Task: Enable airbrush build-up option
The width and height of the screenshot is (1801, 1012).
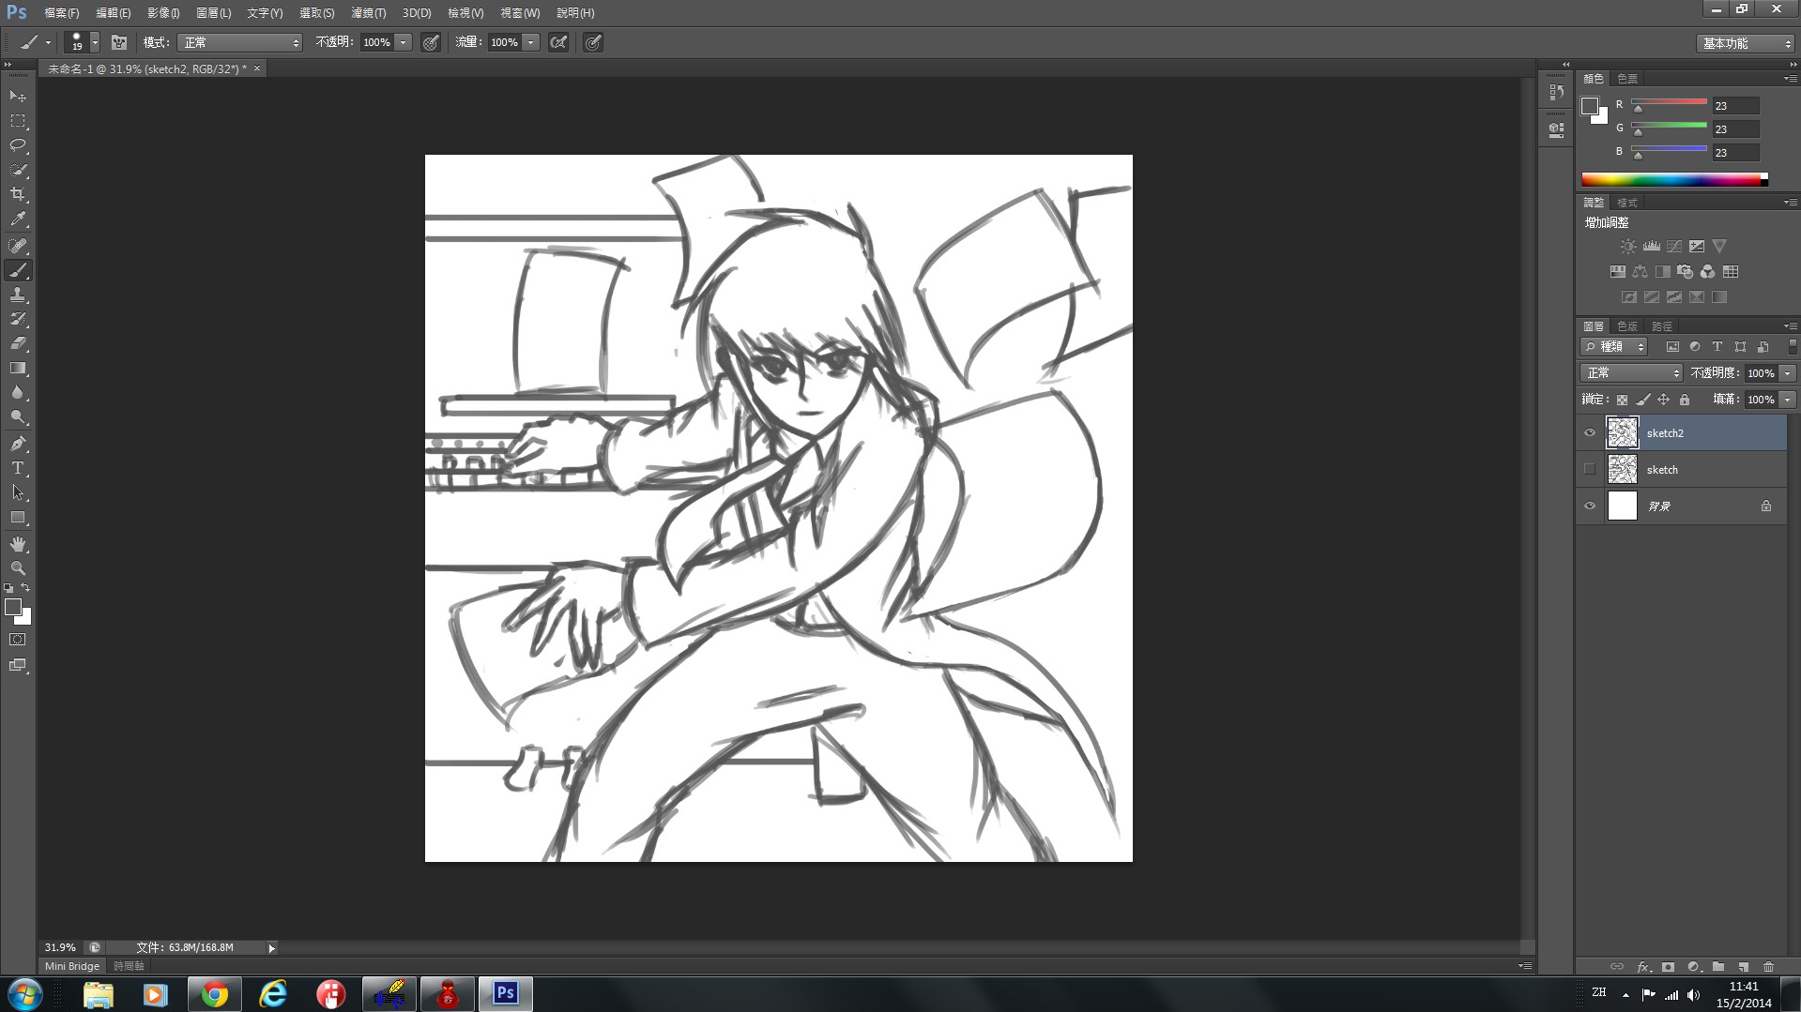Action: point(558,42)
